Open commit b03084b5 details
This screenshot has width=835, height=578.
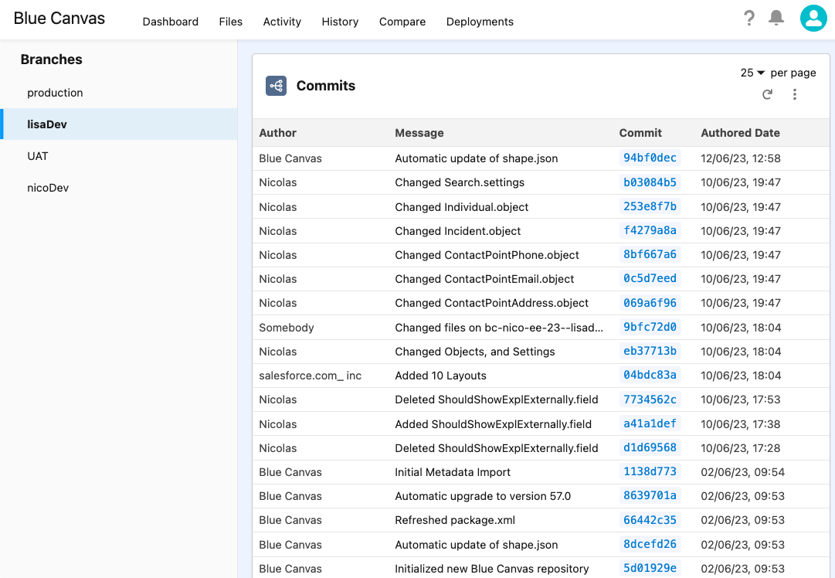pyautogui.click(x=650, y=182)
